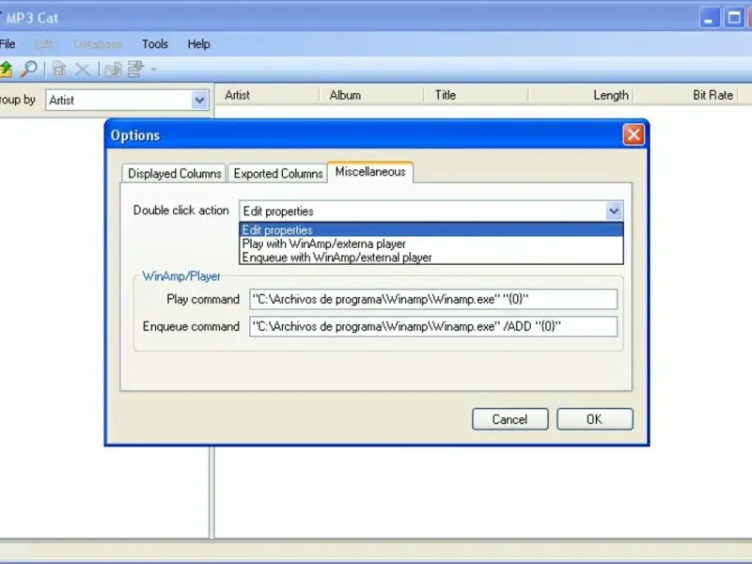752x564 pixels.
Task: Maximize the MP3 Cat window
Action: [x=734, y=18]
